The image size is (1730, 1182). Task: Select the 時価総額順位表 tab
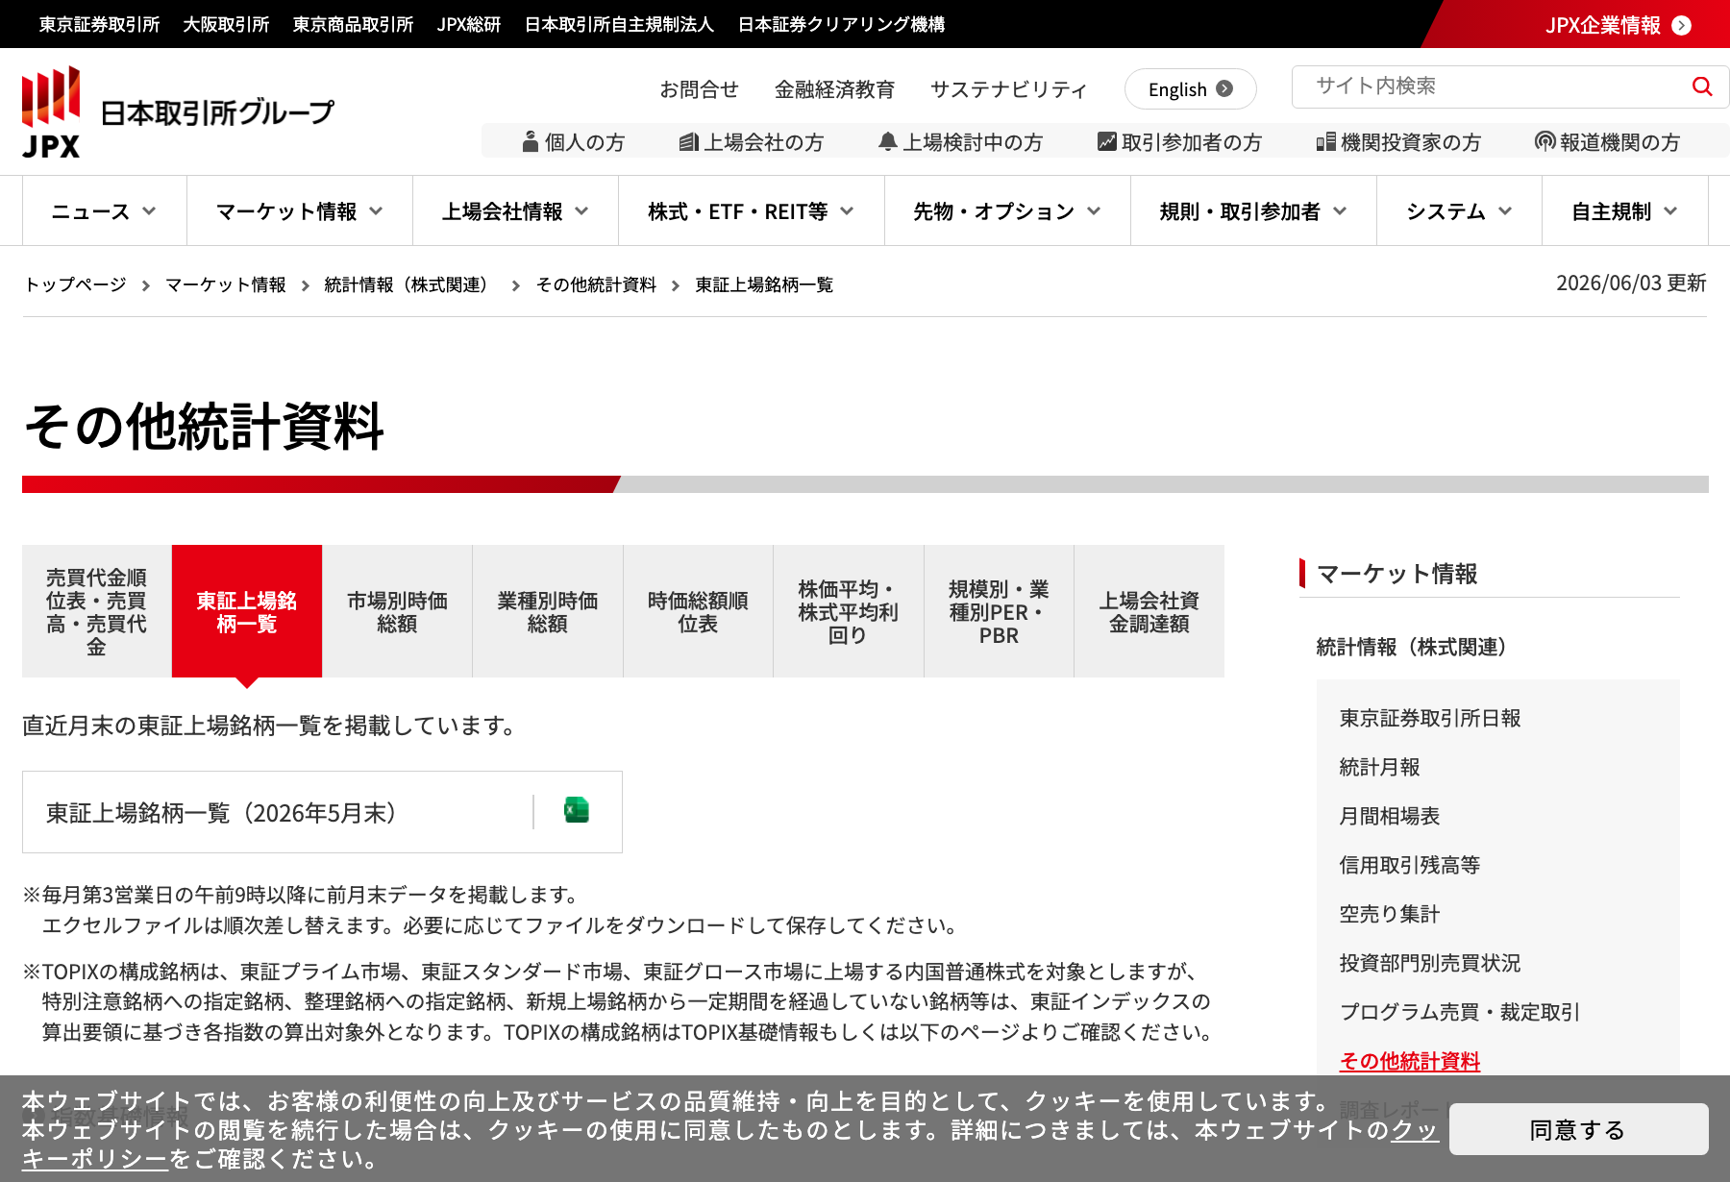click(x=698, y=611)
